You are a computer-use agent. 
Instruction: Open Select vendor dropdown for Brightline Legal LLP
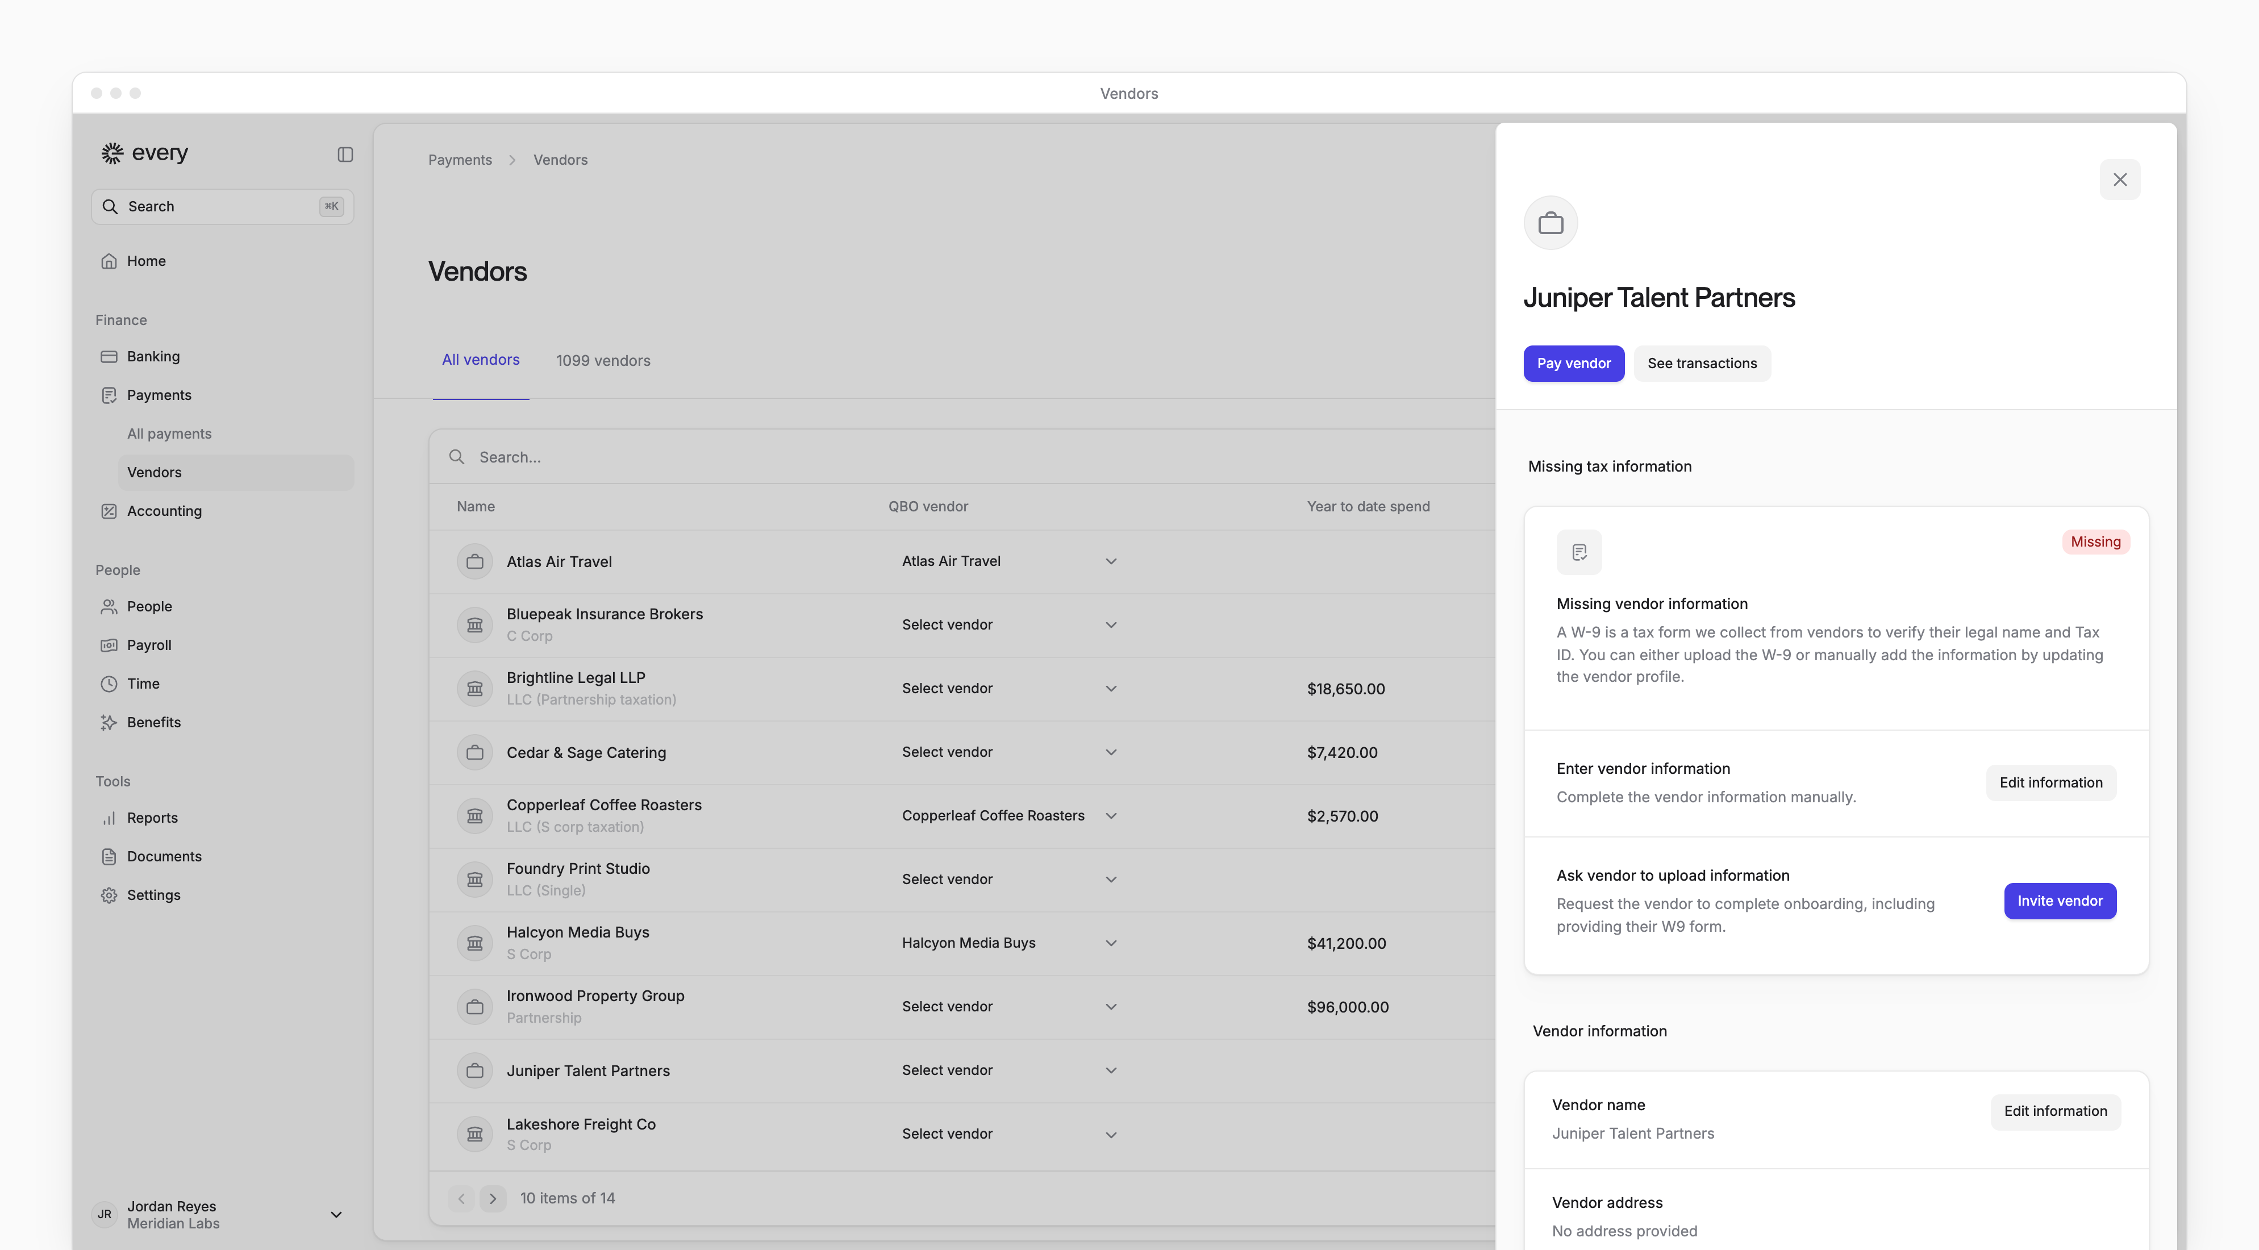pyautogui.click(x=1008, y=689)
